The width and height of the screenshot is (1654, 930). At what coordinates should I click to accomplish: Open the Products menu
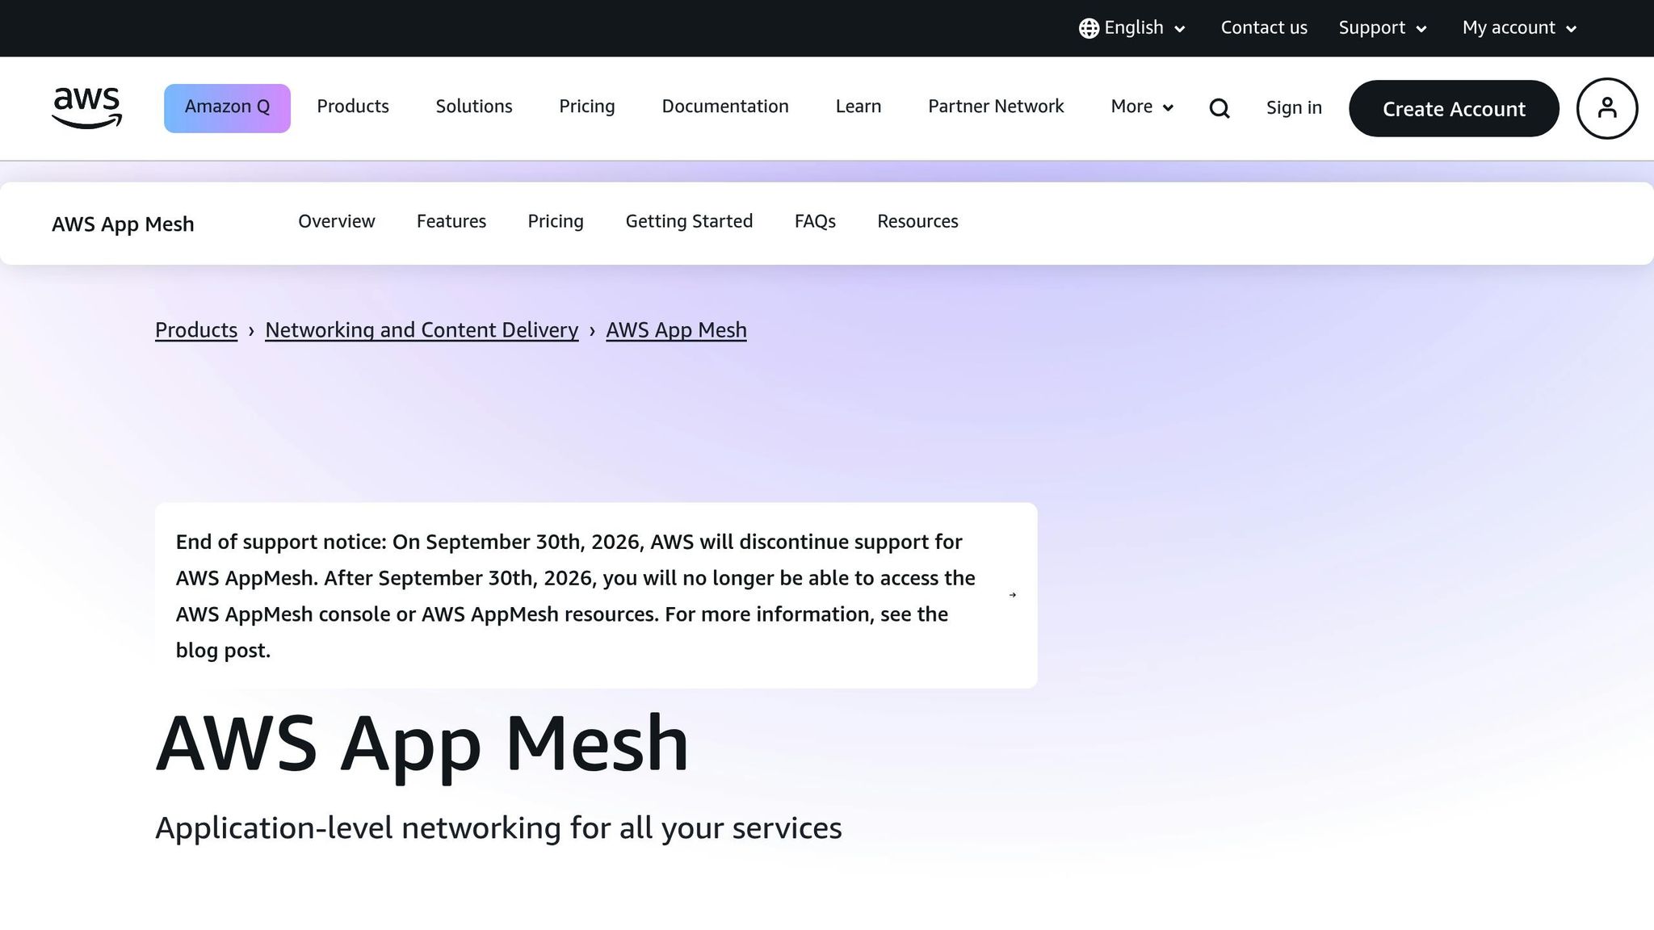pyautogui.click(x=353, y=107)
